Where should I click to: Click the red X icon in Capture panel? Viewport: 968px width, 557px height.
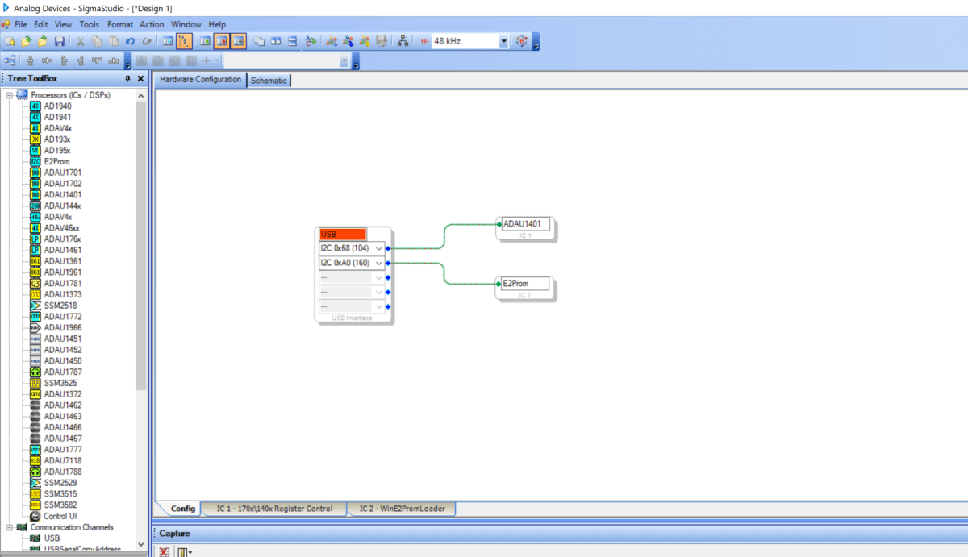click(x=164, y=552)
